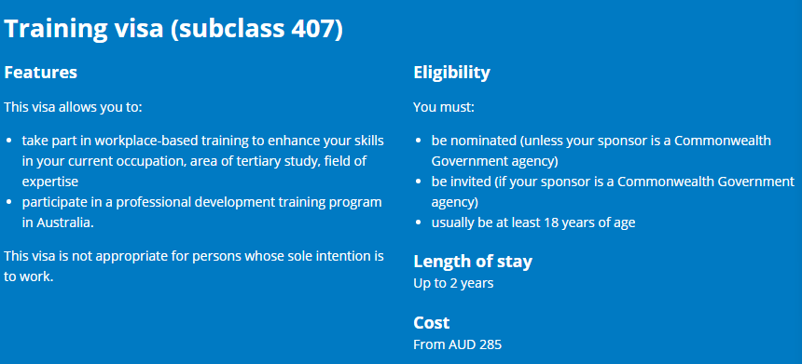
Task: Click the Cost heading
Action: [x=431, y=323]
